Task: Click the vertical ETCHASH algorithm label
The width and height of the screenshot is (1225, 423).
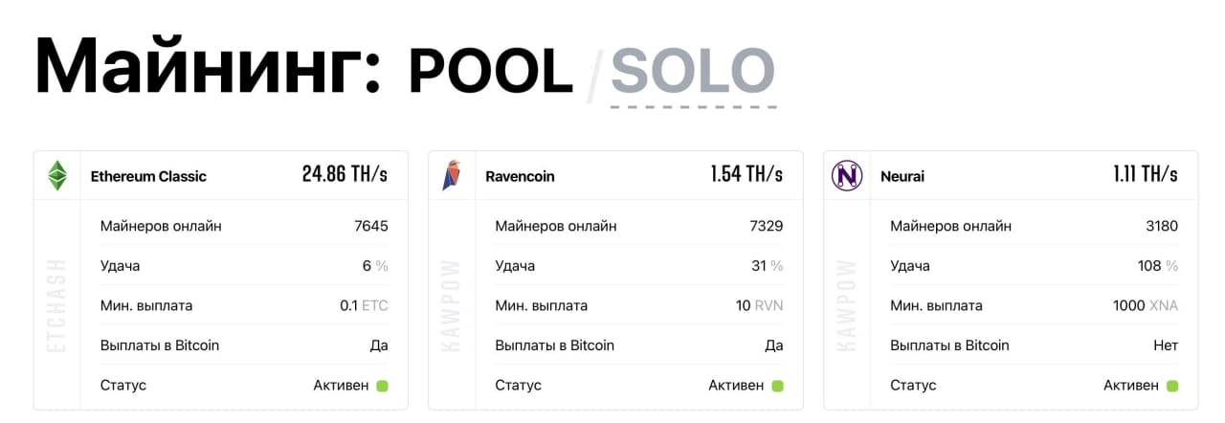Action: pos(57,304)
